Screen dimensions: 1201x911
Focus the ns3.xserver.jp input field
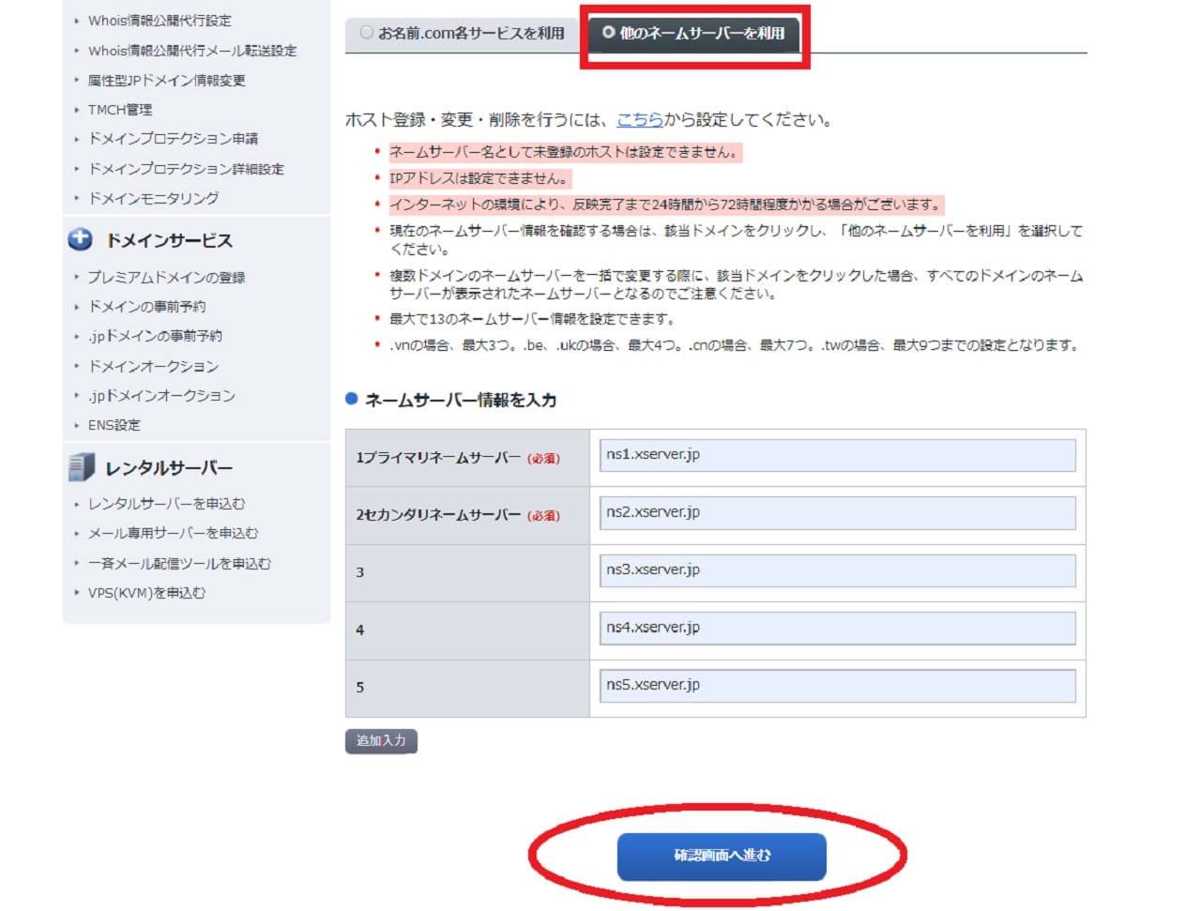coord(837,570)
